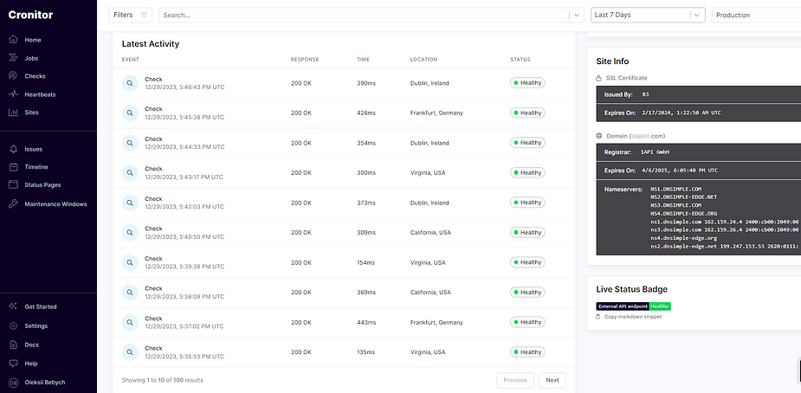Screen dimensions: 801x393
Task: Click the Previous page button
Action: pos(515,380)
